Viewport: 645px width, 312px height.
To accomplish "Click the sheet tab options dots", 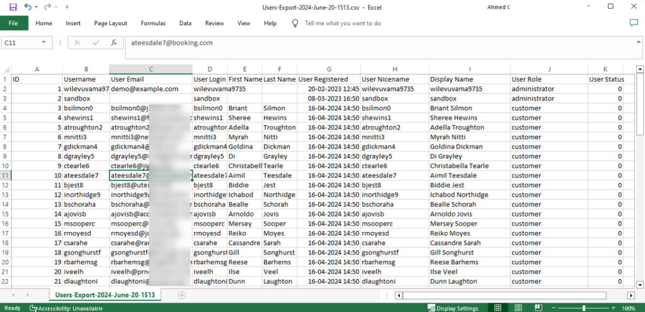I will (x=387, y=295).
